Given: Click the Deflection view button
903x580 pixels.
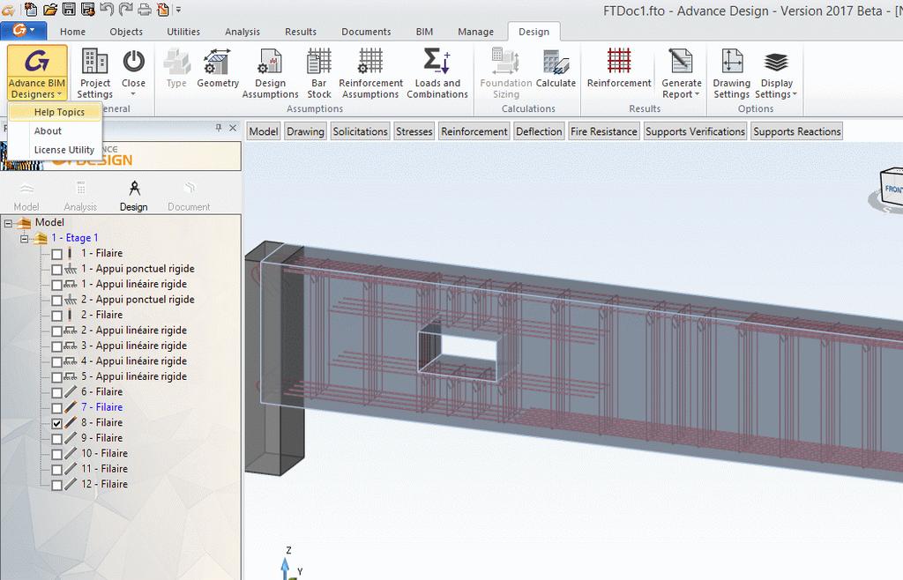Looking at the screenshot, I should [539, 131].
